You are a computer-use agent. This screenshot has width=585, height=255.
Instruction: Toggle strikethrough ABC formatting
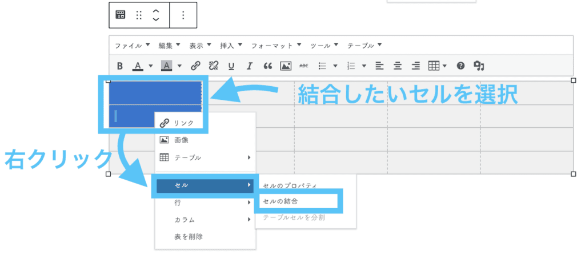click(304, 66)
